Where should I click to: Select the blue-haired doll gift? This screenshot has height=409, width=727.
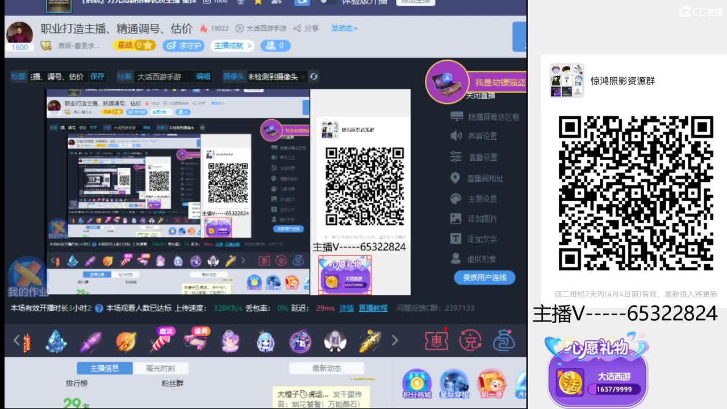coord(265,341)
